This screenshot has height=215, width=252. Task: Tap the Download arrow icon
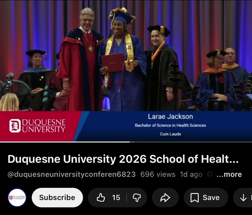243,198
